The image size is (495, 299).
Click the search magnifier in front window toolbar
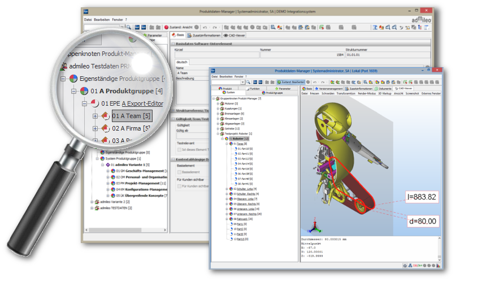click(x=249, y=82)
